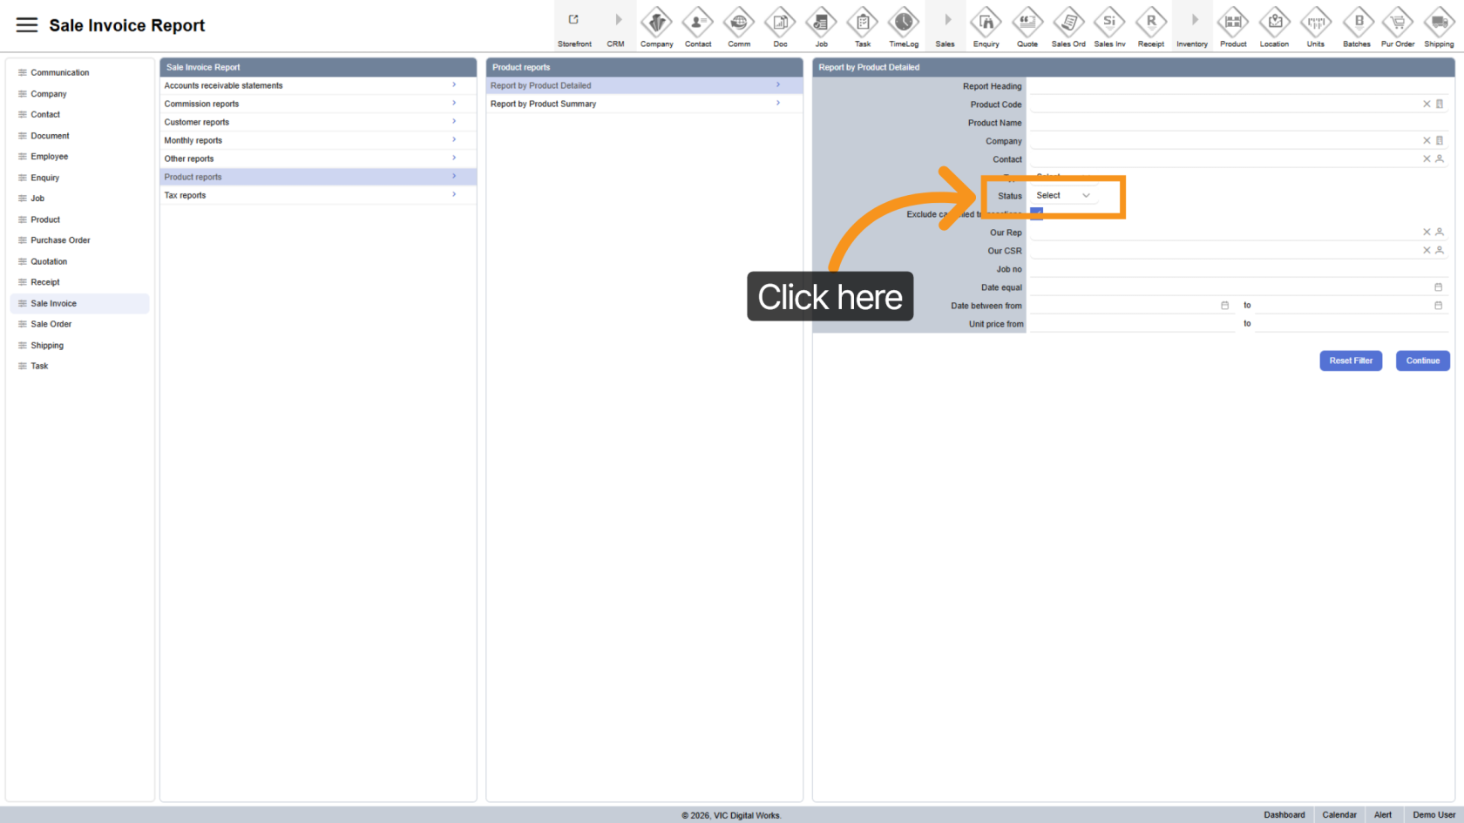Click the Shipping truck icon
This screenshot has height=823, width=1464.
click(x=1439, y=22)
